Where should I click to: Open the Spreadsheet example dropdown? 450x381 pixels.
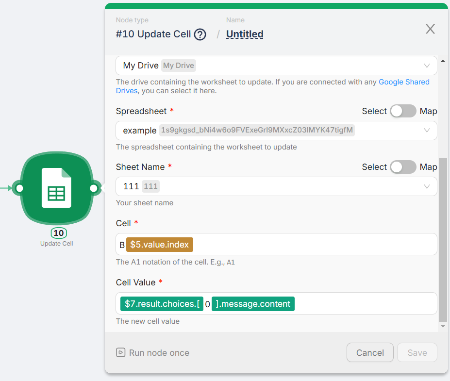427,130
